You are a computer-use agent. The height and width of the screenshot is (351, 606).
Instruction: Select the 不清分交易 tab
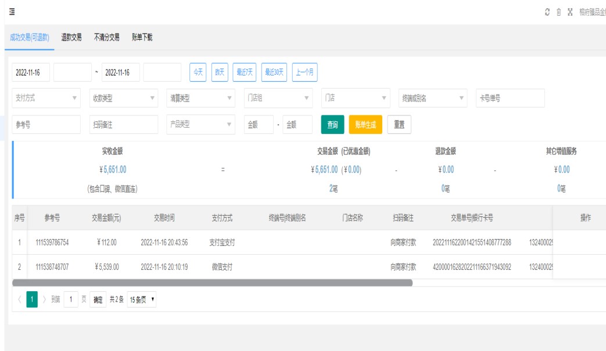tap(107, 37)
